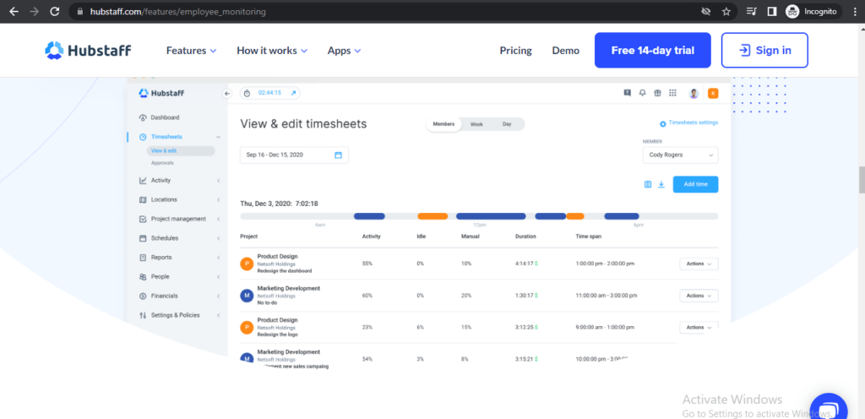This screenshot has width=865, height=419.
Task: Click the Activity chart icon in sidebar
Action: (143, 180)
